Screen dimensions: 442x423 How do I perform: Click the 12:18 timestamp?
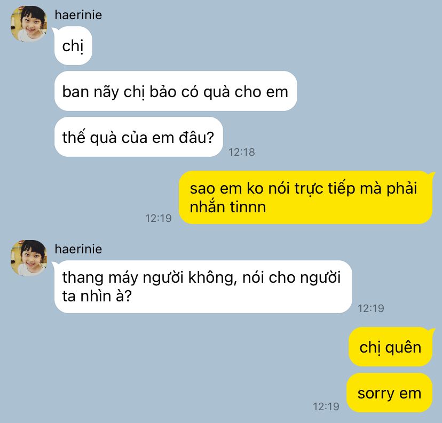tap(242, 152)
